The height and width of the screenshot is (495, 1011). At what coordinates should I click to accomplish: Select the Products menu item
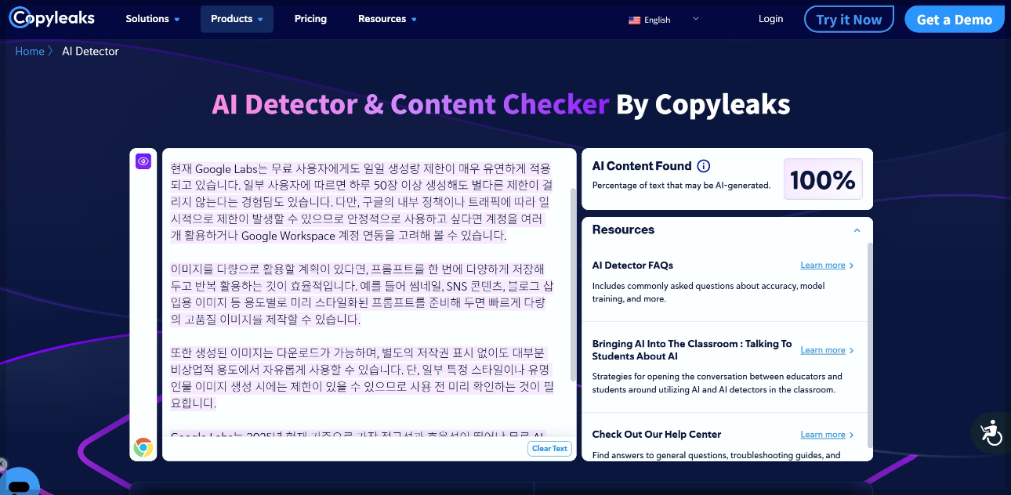tap(237, 18)
